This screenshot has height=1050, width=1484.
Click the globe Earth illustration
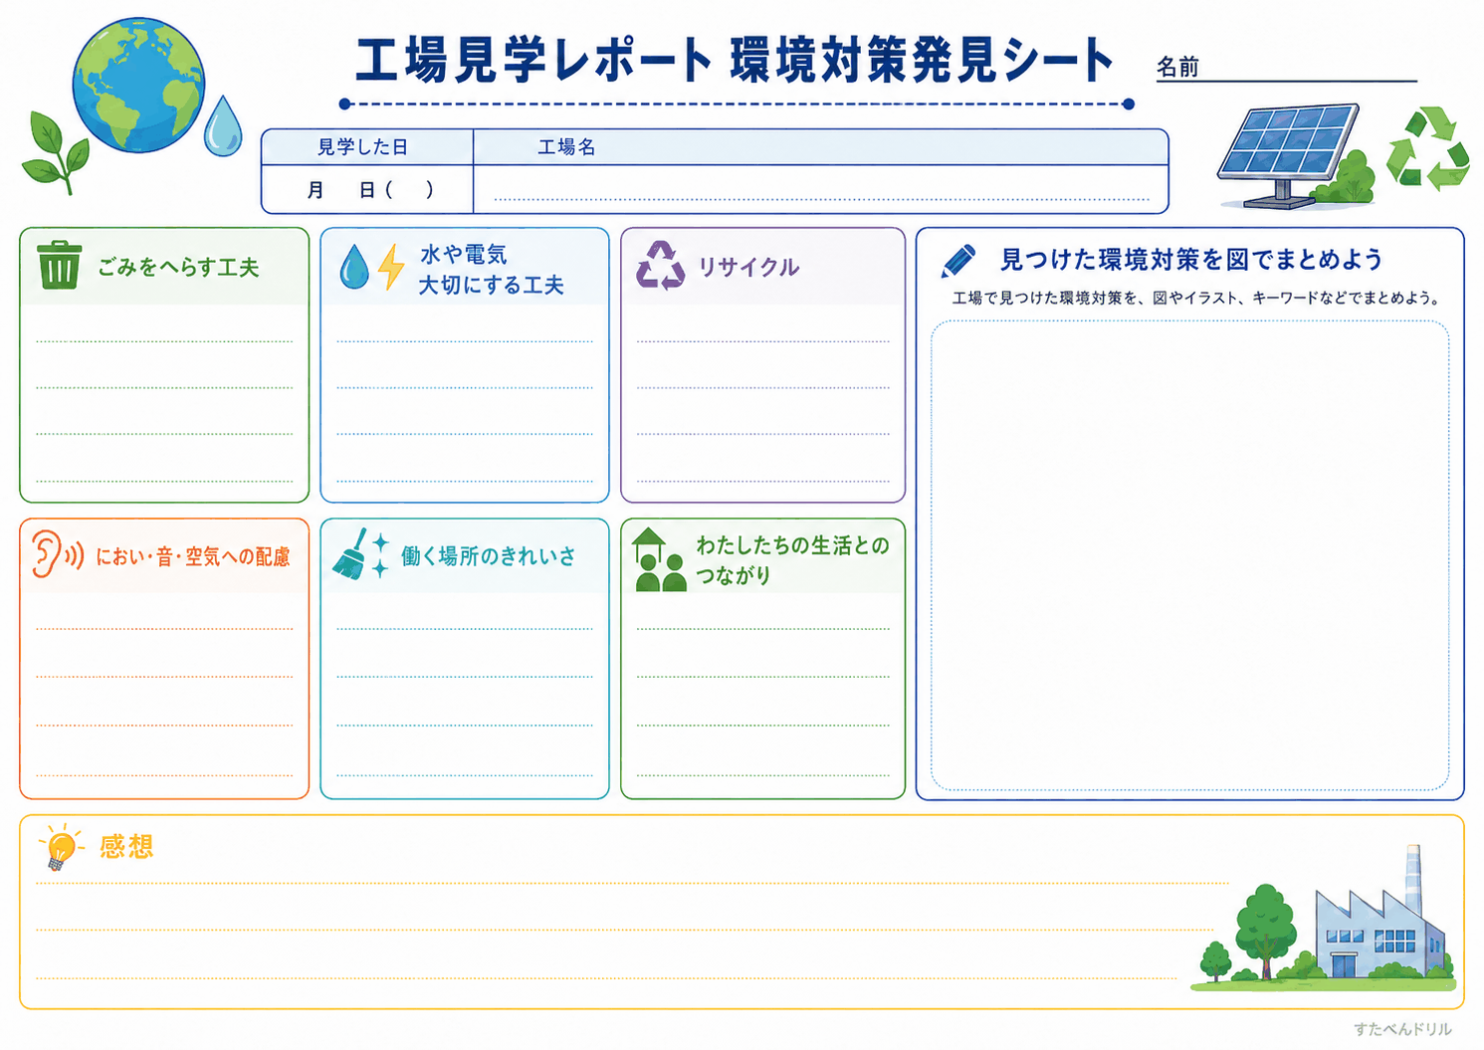pos(138,85)
